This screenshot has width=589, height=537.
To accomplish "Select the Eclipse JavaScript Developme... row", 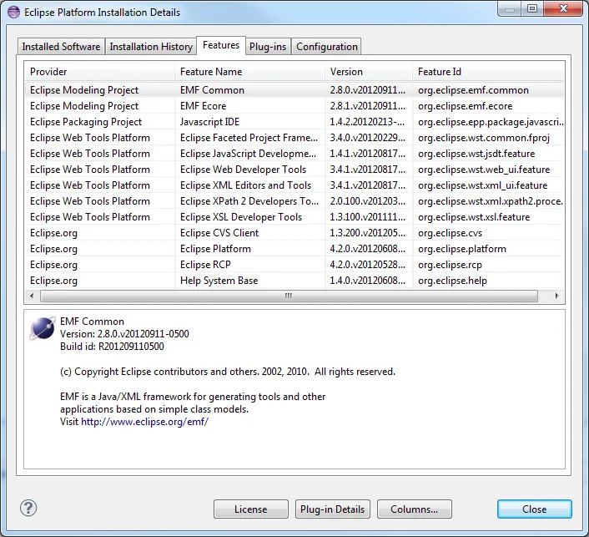I will point(294,154).
